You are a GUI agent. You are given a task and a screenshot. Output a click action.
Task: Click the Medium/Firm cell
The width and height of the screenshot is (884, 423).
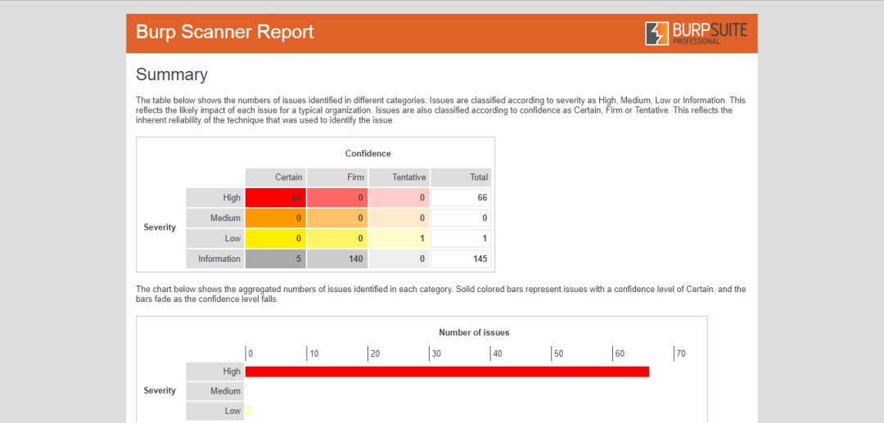pos(338,218)
